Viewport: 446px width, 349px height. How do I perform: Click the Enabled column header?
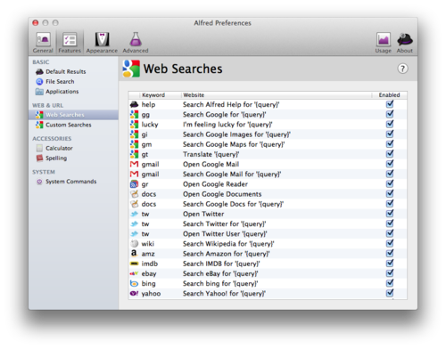(x=389, y=95)
